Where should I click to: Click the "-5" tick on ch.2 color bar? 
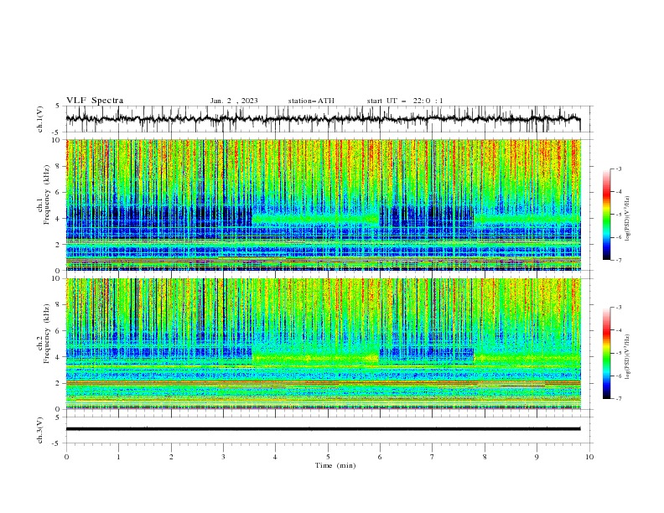[x=619, y=353]
